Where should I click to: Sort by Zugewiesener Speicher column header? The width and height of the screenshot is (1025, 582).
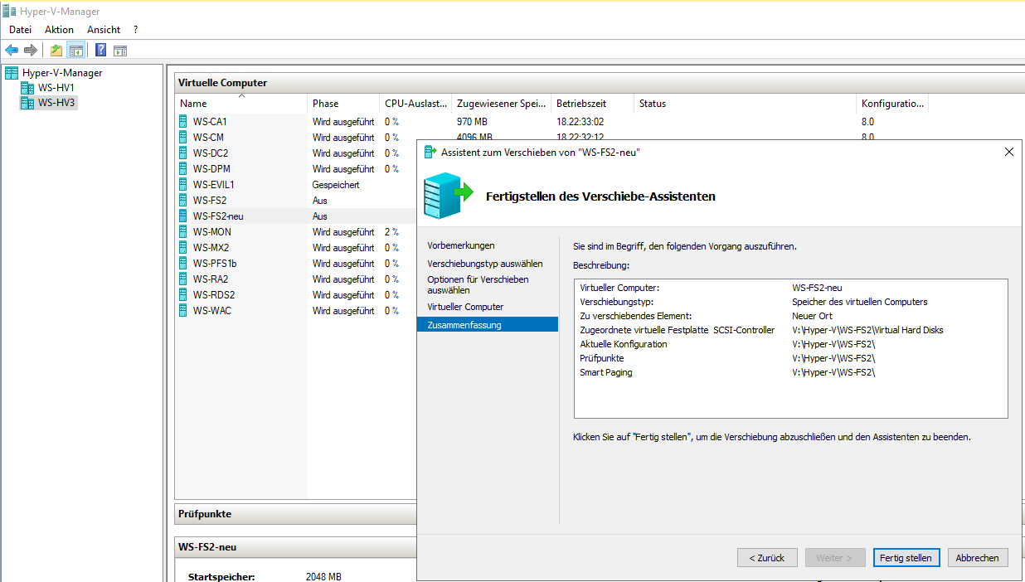point(501,104)
